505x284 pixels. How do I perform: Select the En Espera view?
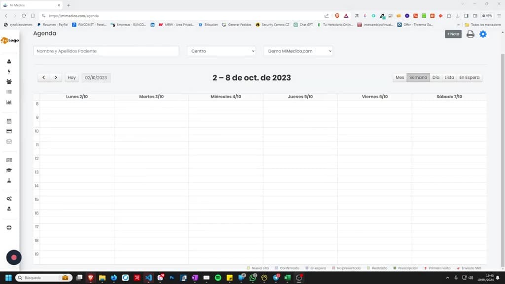[x=469, y=77]
